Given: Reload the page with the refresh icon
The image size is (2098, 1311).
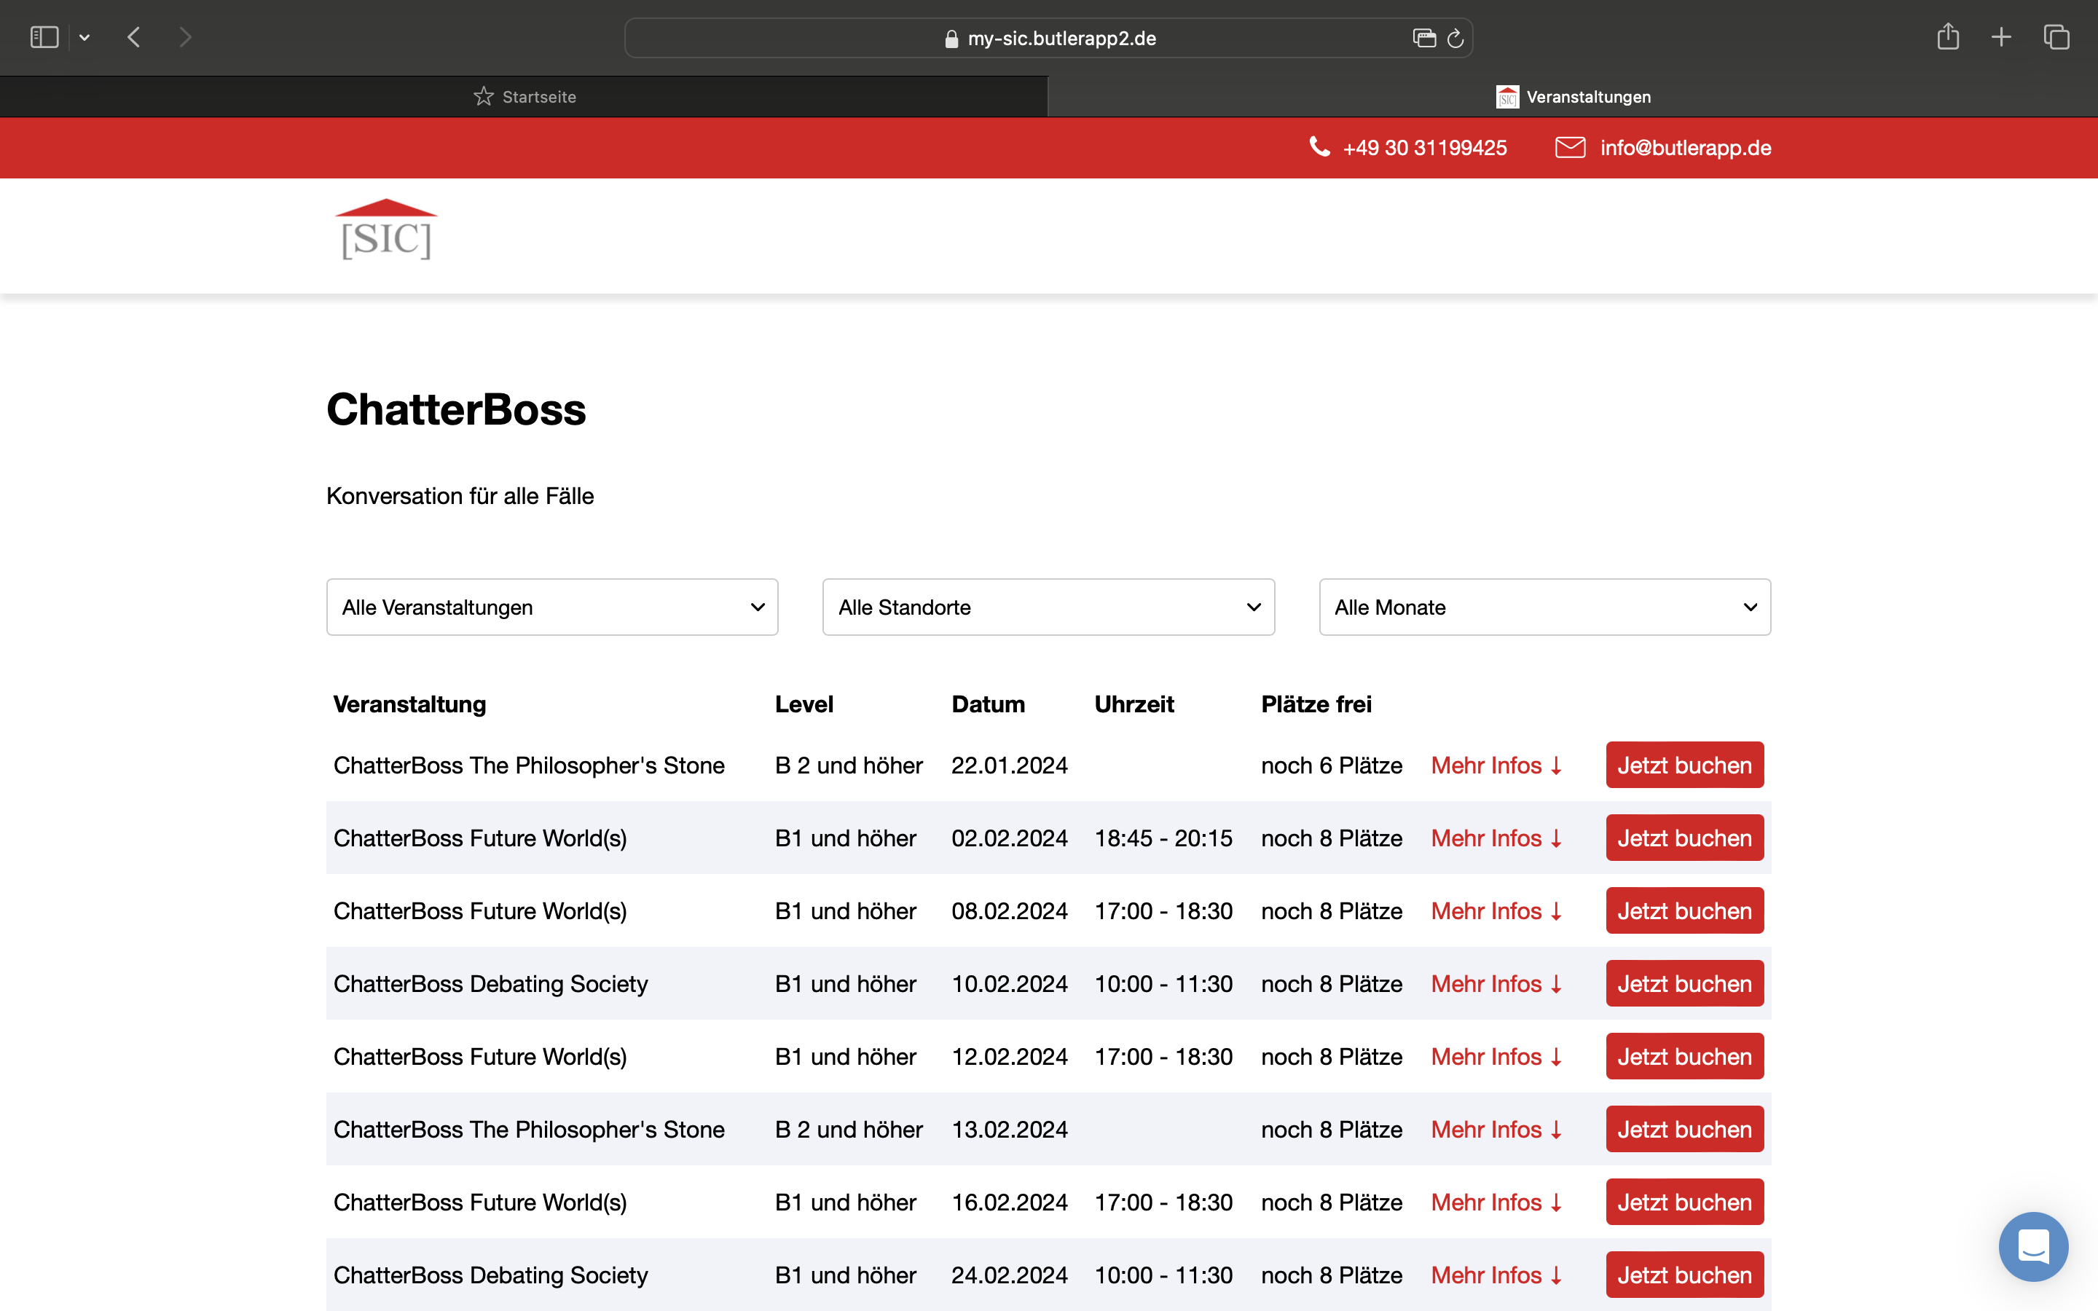Looking at the screenshot, I should (x=1455, y=38).
